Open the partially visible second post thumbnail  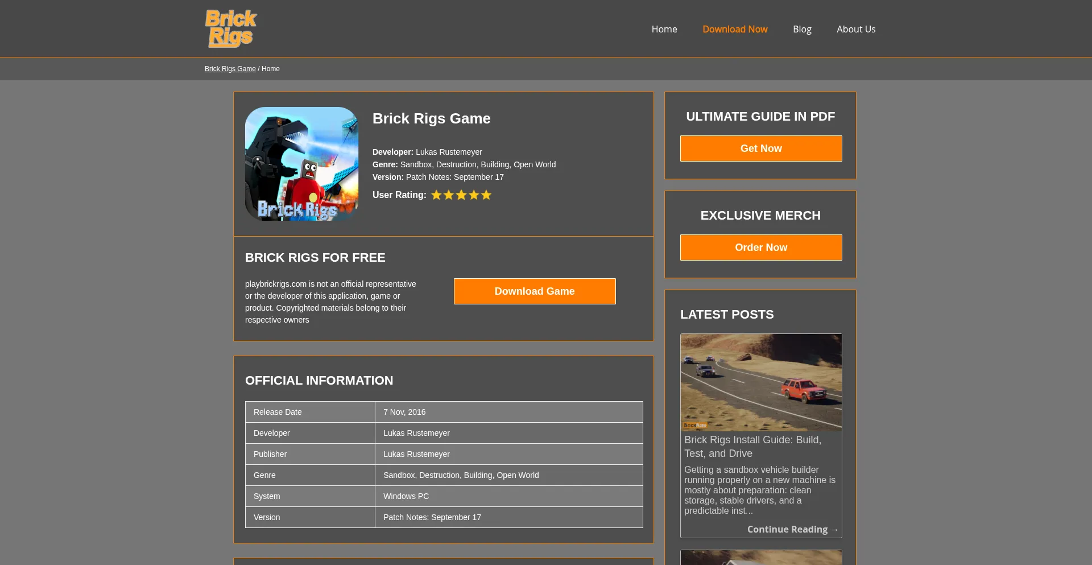click(x=761, y=558)
